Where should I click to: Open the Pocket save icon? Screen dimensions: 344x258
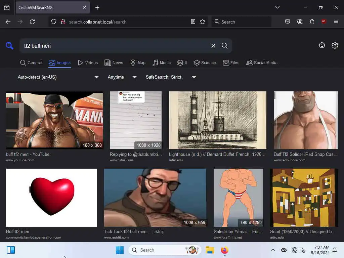pos(288,21)
